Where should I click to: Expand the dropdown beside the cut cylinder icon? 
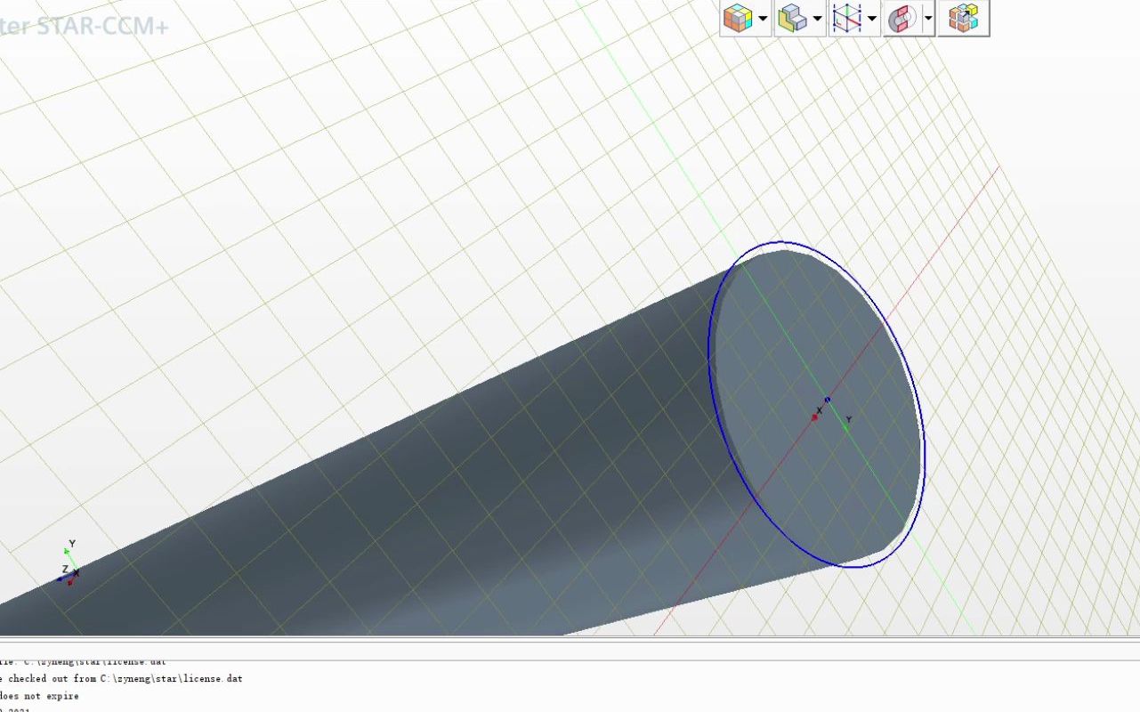click(928, 18)
